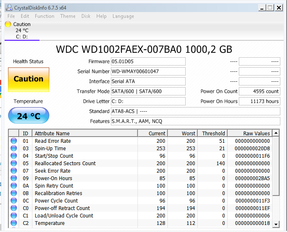Select the Power-off Retract Count name

(x=62, y=208)
